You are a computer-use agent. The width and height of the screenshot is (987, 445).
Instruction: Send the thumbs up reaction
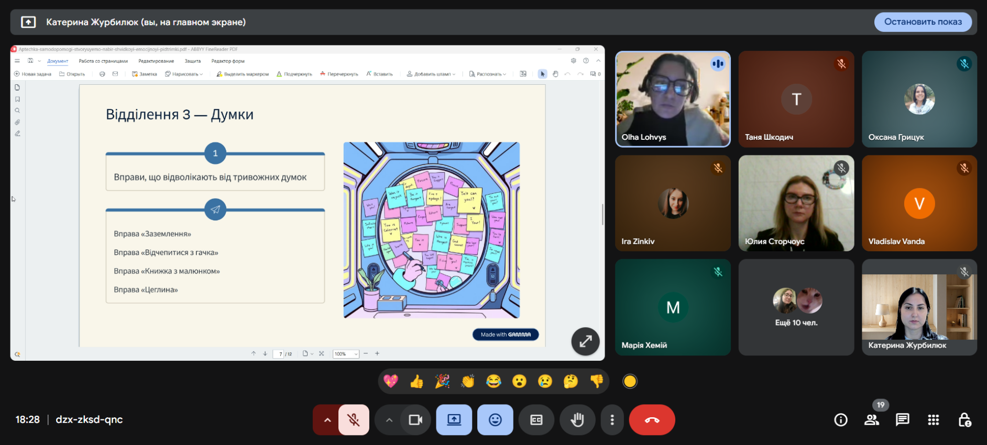coord(416,381)
